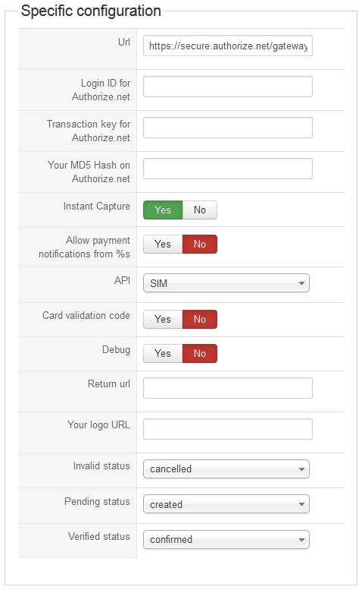The height and width of the screenshot is (590, 362).
Task: Set Instant Capture to No
Action: tap(200, 210)
